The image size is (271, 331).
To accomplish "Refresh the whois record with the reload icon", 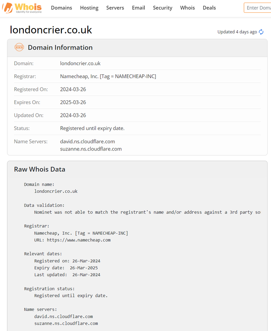I will (261, 32).
